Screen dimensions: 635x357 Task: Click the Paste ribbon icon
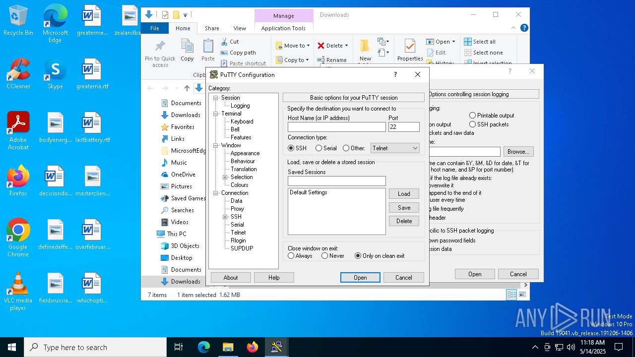pos(208,51)
